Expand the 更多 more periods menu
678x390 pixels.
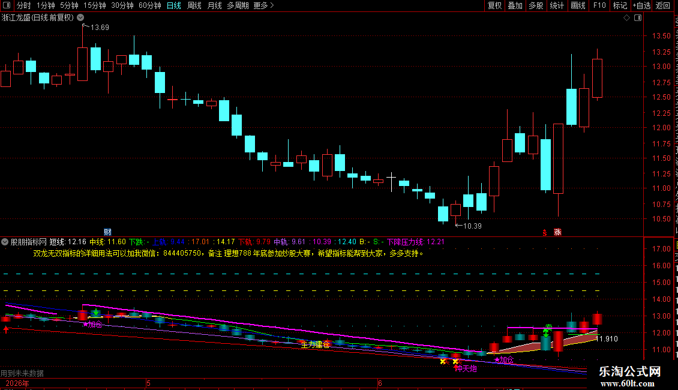(x=263, y=5)
